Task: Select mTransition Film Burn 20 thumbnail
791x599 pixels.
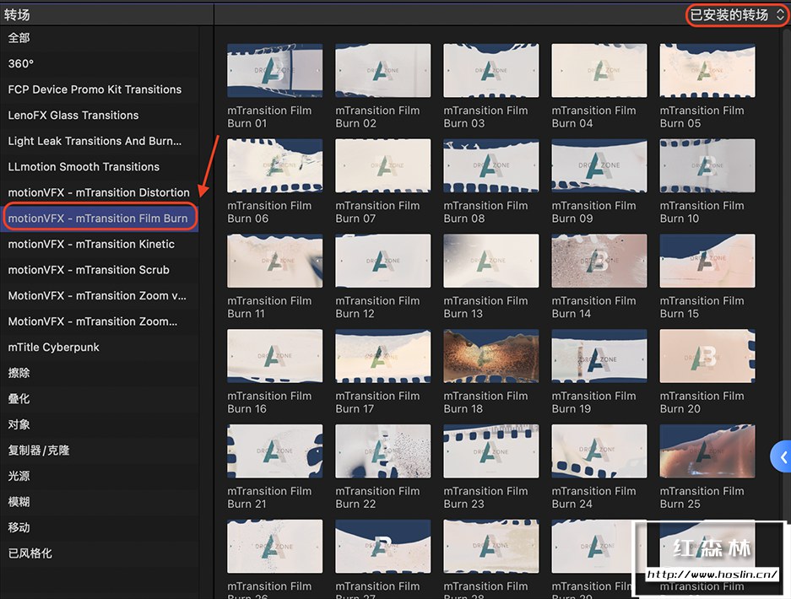Action: click(707, 356)
